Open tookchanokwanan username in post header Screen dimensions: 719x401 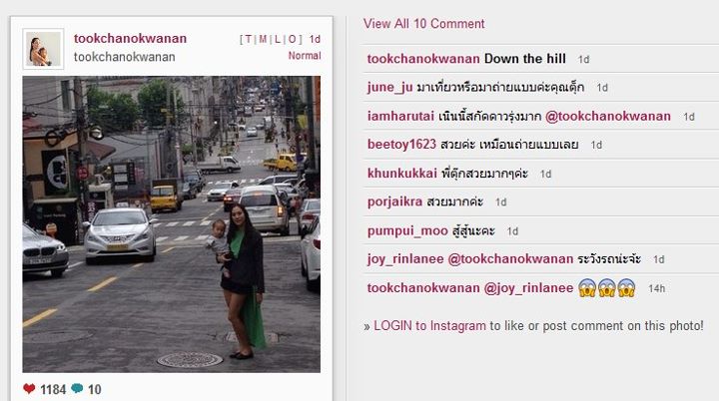130,39
